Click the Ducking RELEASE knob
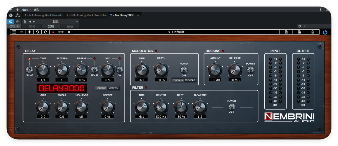 tap(235, 70)
